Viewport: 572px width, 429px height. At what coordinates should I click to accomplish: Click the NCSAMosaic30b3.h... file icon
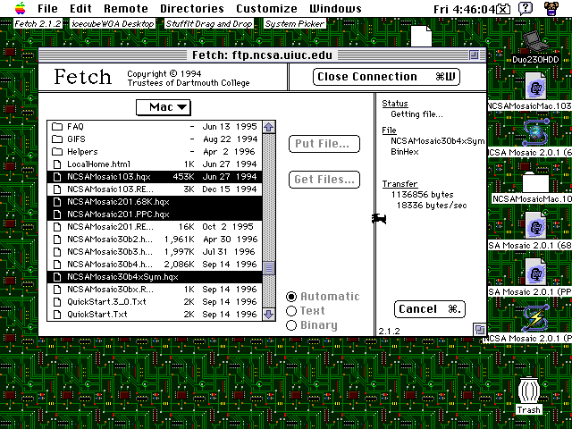point(57,252)
